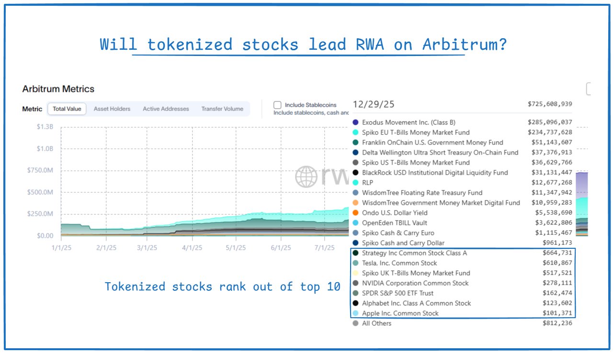The image size is (614, 354).
Task: Click the Exodus Movement Inc. legend dot
Action: click(355, 122)
